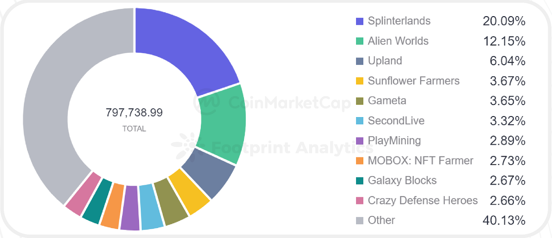The height and width of the screenshot is (238, 552).
Task: Click the gray Other legend swatch
Action: click(359, 220)
